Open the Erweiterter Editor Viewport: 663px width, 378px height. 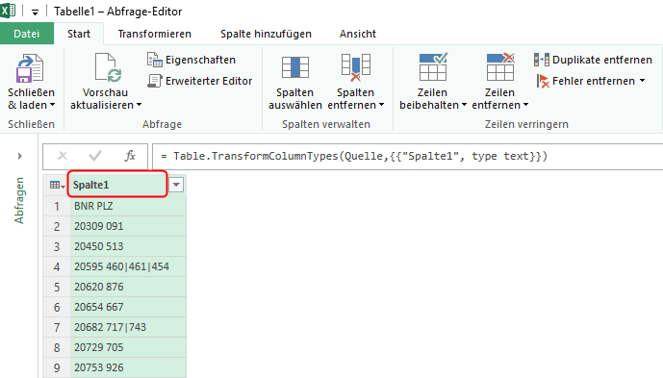[x=200, y=81]
